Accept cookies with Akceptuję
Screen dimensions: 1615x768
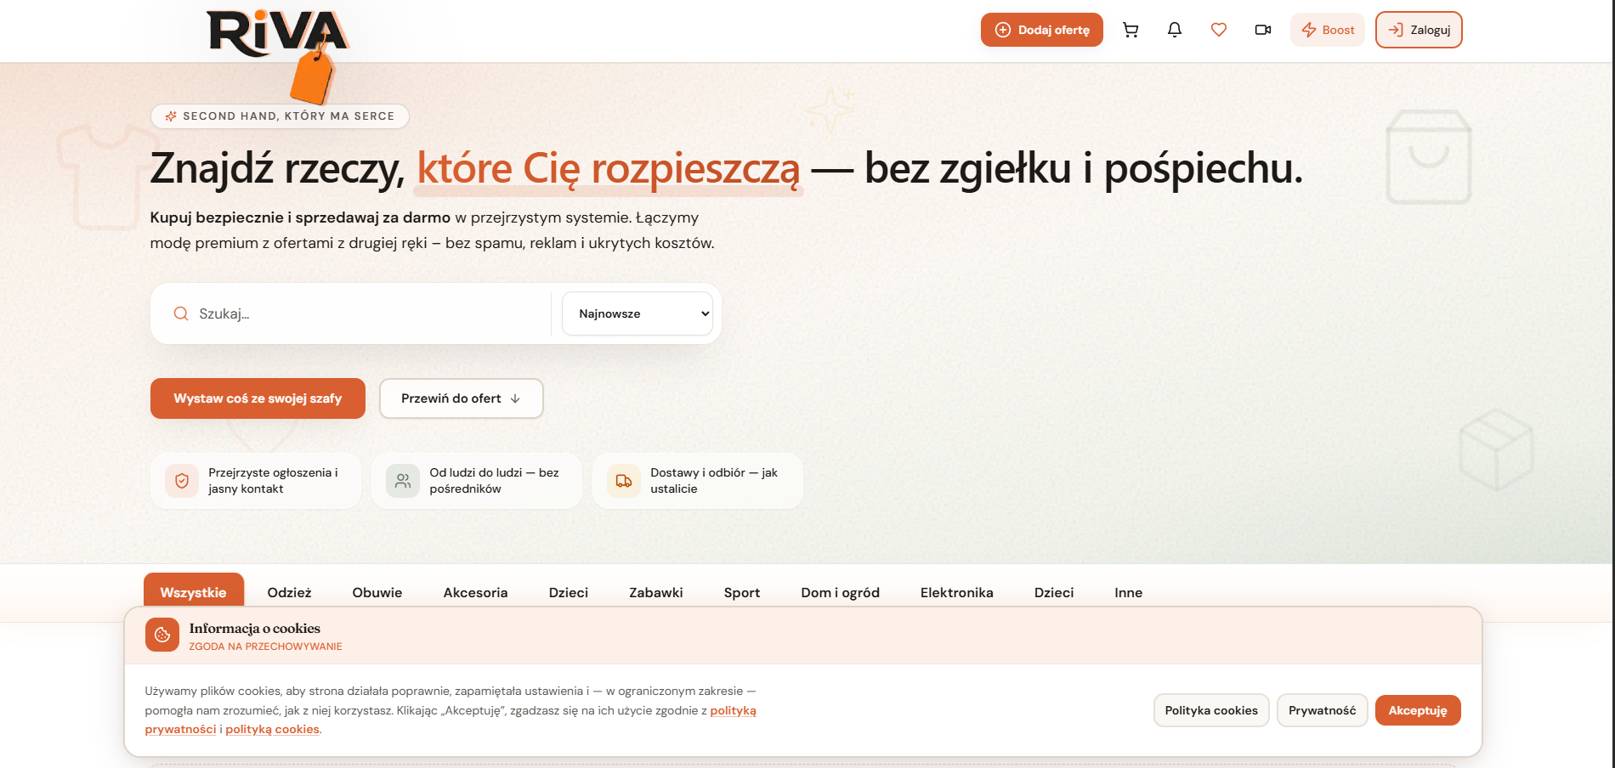tap(1418, 710)
